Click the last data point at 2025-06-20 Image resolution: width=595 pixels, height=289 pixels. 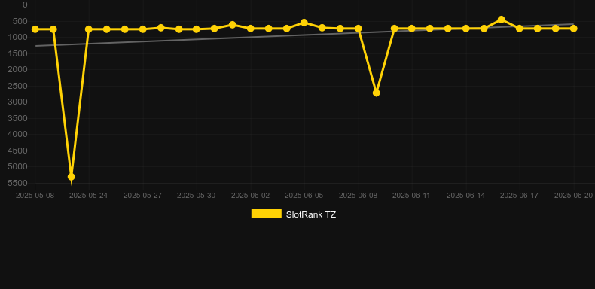click(573, 29)
